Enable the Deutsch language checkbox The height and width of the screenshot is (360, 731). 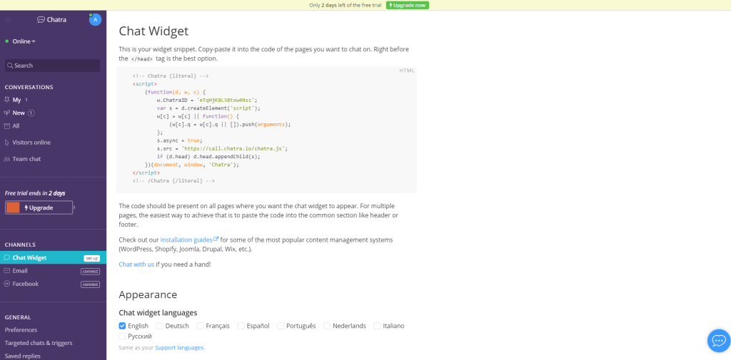tap(160, 326)
